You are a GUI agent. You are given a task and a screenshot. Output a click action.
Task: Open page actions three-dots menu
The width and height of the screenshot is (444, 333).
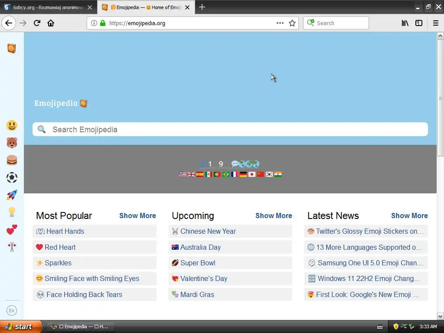(280, 23)
